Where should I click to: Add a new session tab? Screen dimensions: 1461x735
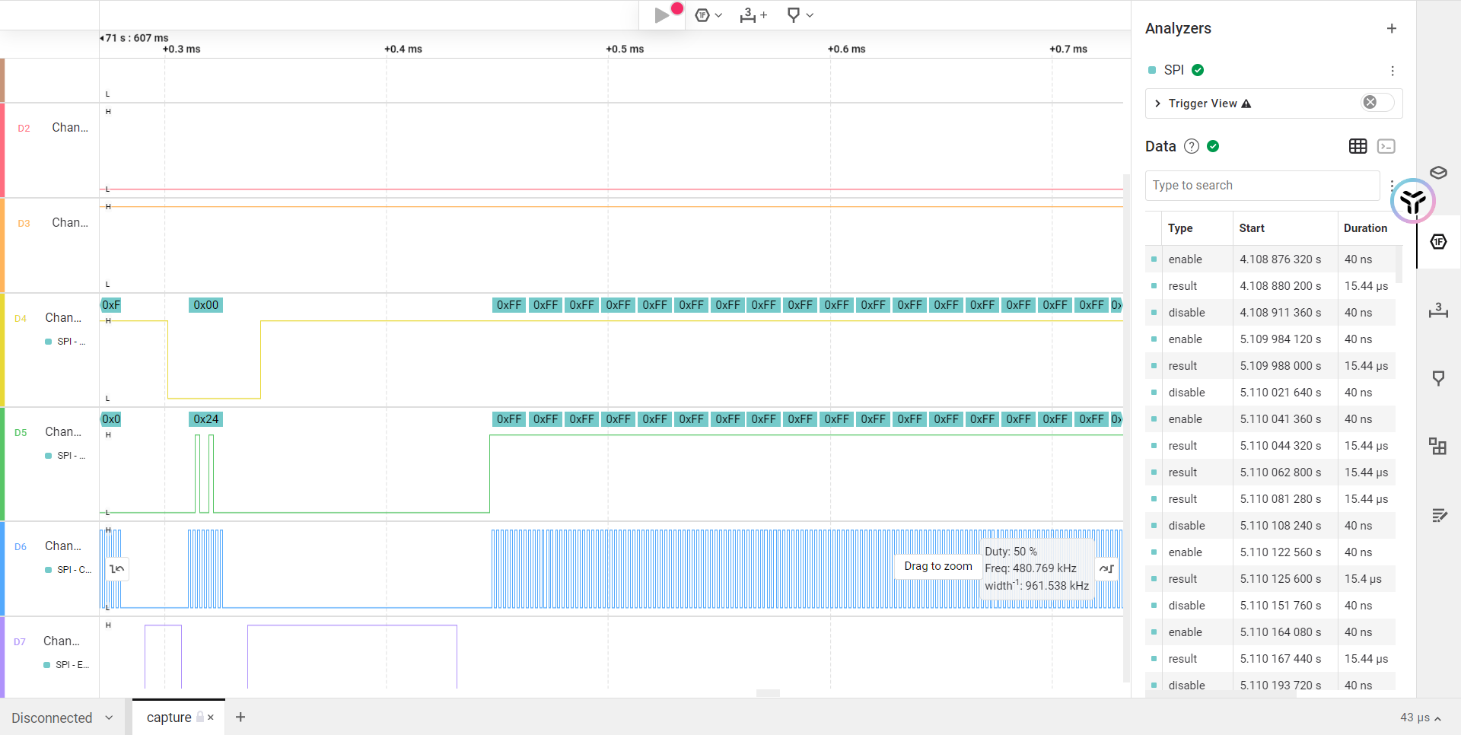(240, 717)
